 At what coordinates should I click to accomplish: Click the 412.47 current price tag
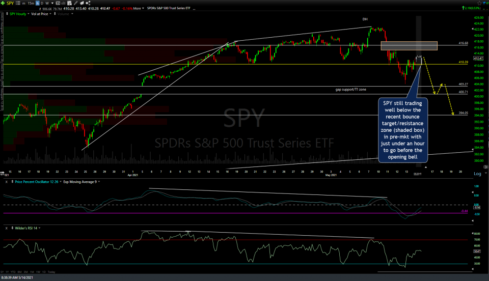pyautogui.click(x=478, y=58)
